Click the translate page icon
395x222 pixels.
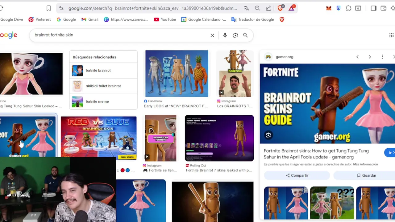(246, 8)
